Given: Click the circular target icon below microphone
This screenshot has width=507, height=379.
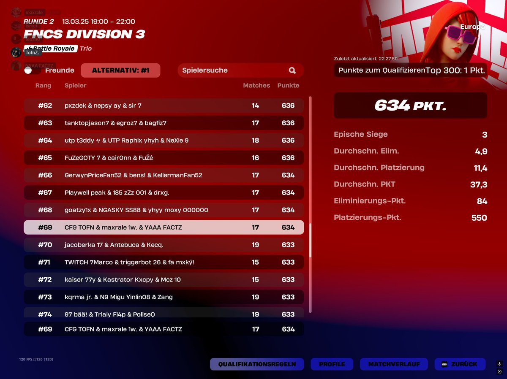Looking at the screenshot, I should point(500,372).
